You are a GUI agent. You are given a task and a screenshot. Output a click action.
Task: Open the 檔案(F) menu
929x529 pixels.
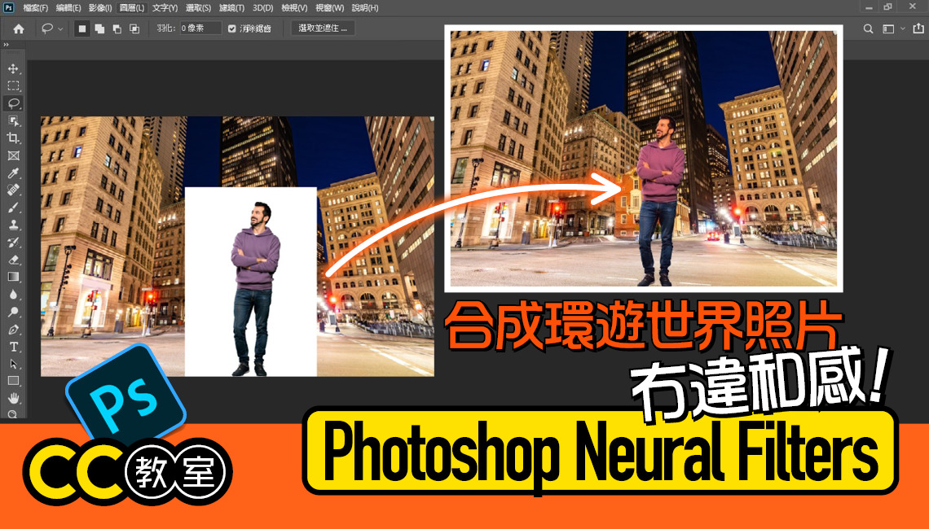(x=36, y=7)
